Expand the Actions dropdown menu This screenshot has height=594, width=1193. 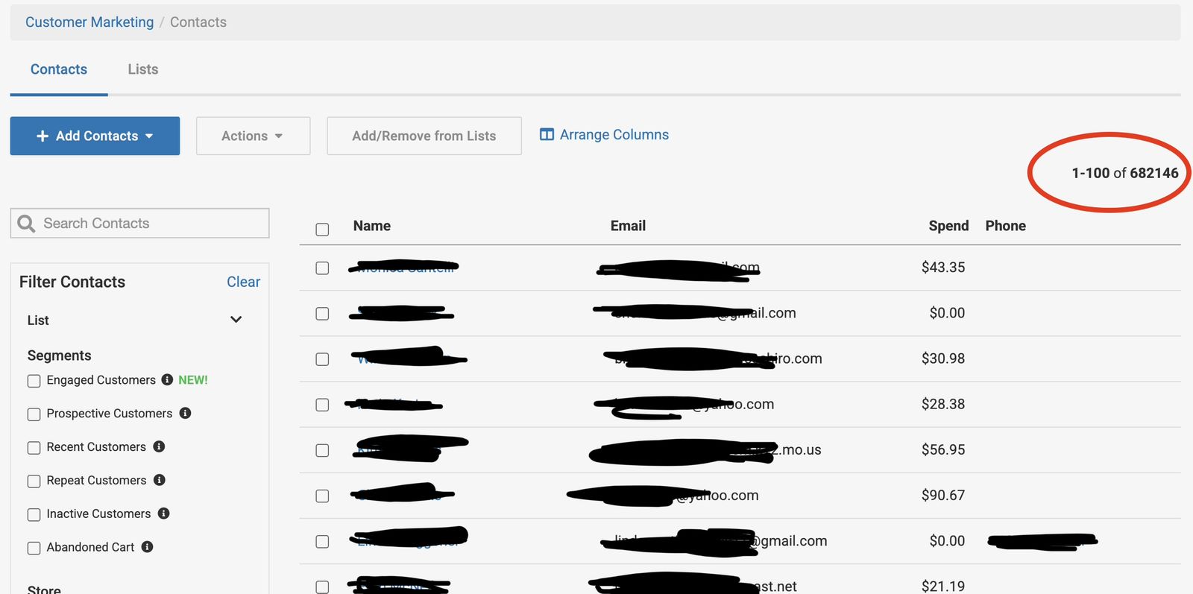(253, 136)
